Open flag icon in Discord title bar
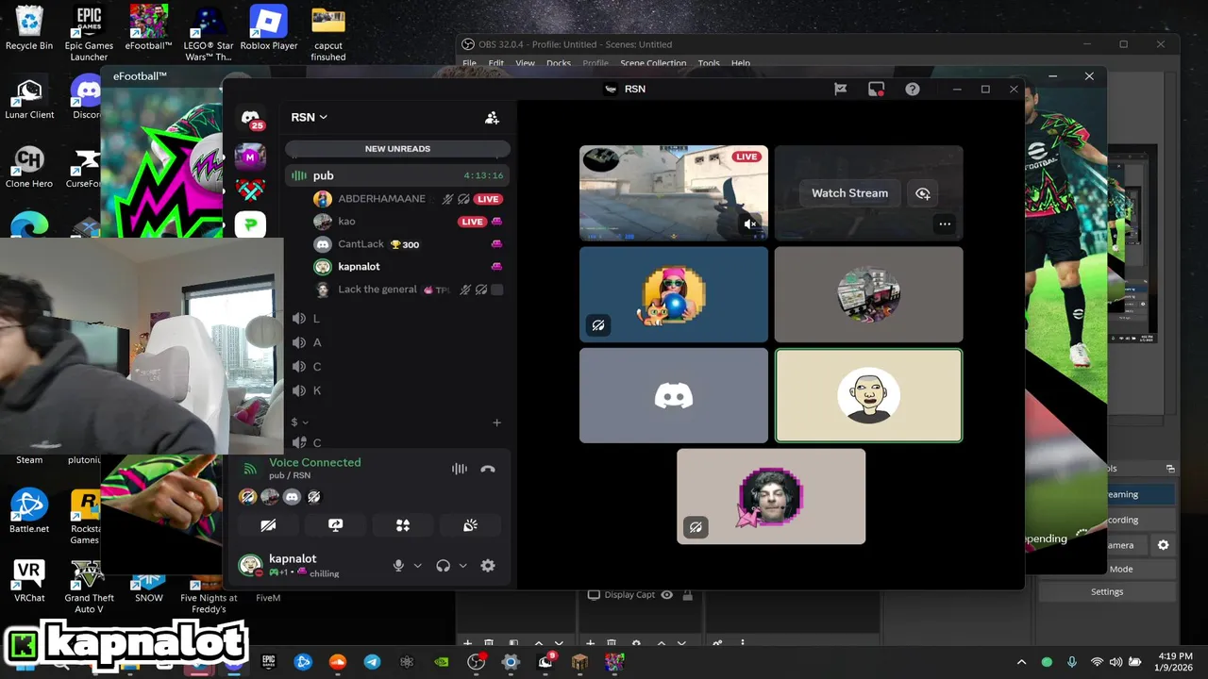Image resolution: width=1208 pixels, height=679 pixels. (x=840, y=90)
